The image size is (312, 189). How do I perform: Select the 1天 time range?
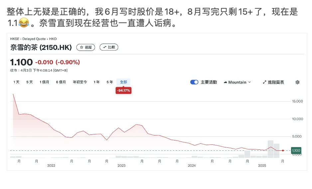tap(16, 82)
